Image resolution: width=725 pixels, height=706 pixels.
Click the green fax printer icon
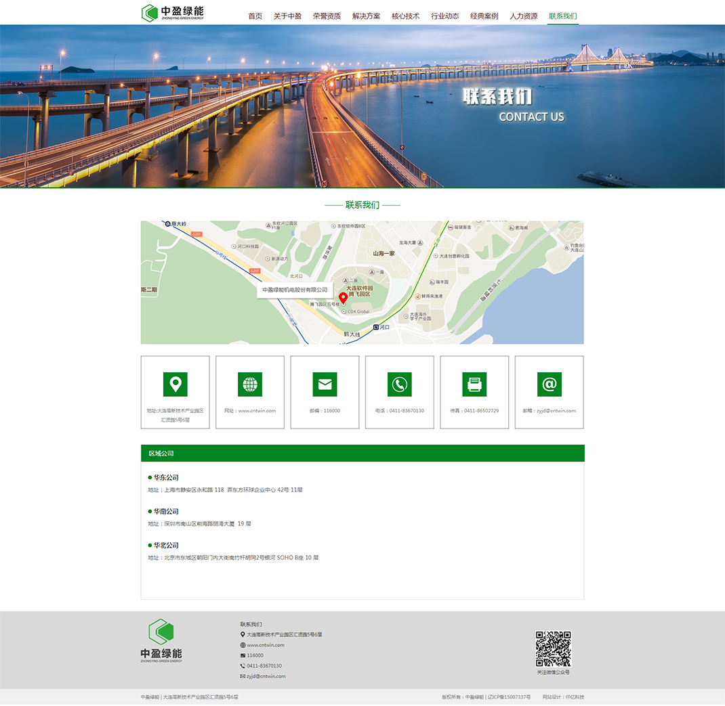point(474,384)
